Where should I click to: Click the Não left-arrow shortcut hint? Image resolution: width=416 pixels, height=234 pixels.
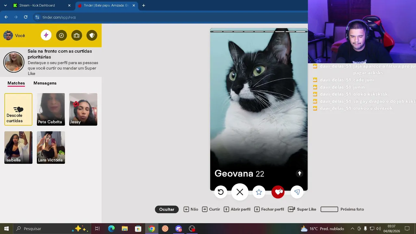[191, 209]
